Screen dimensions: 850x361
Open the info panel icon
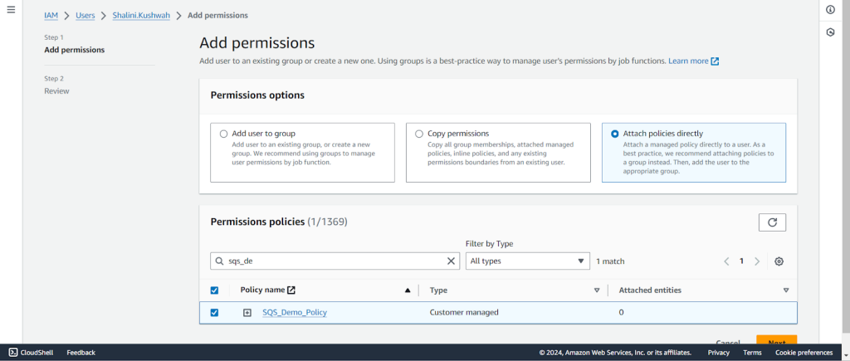(x=830, y=10)
